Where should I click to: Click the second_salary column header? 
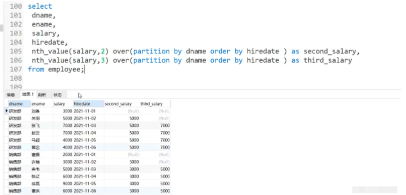click(x=122, y=104)
